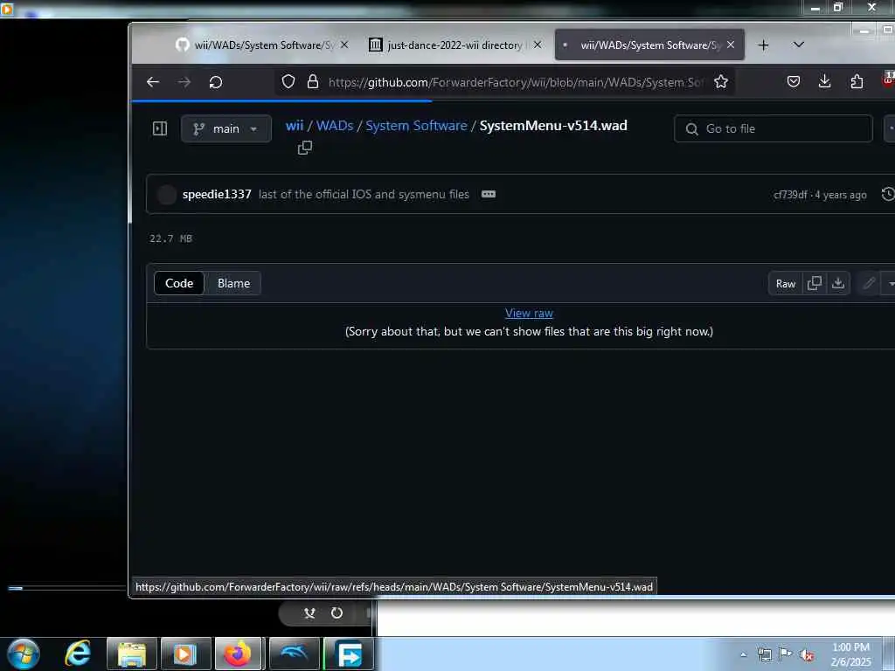This screenshot has width=895, height=671.
Task: Open a new browser tab
Action: (x=763, y=45)
